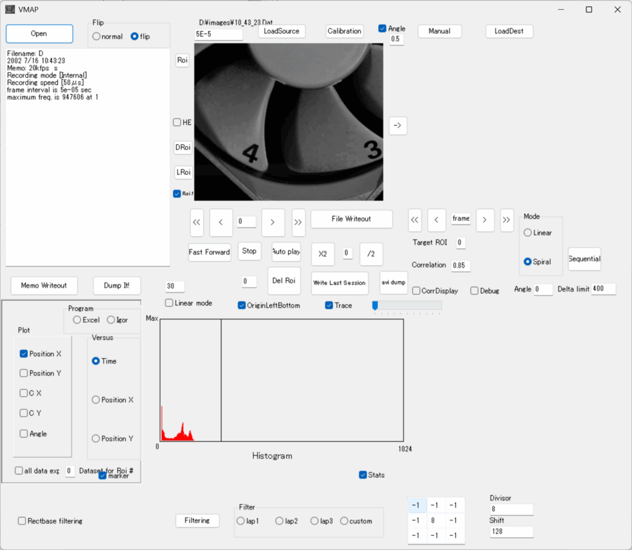Enable the HE checkbox
This screenshot has height=550, width=632.
pos(177,122)
